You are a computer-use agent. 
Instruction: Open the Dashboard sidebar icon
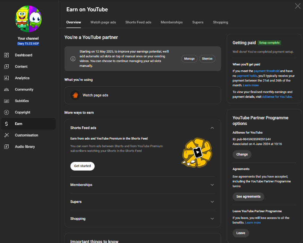(6, 55)
